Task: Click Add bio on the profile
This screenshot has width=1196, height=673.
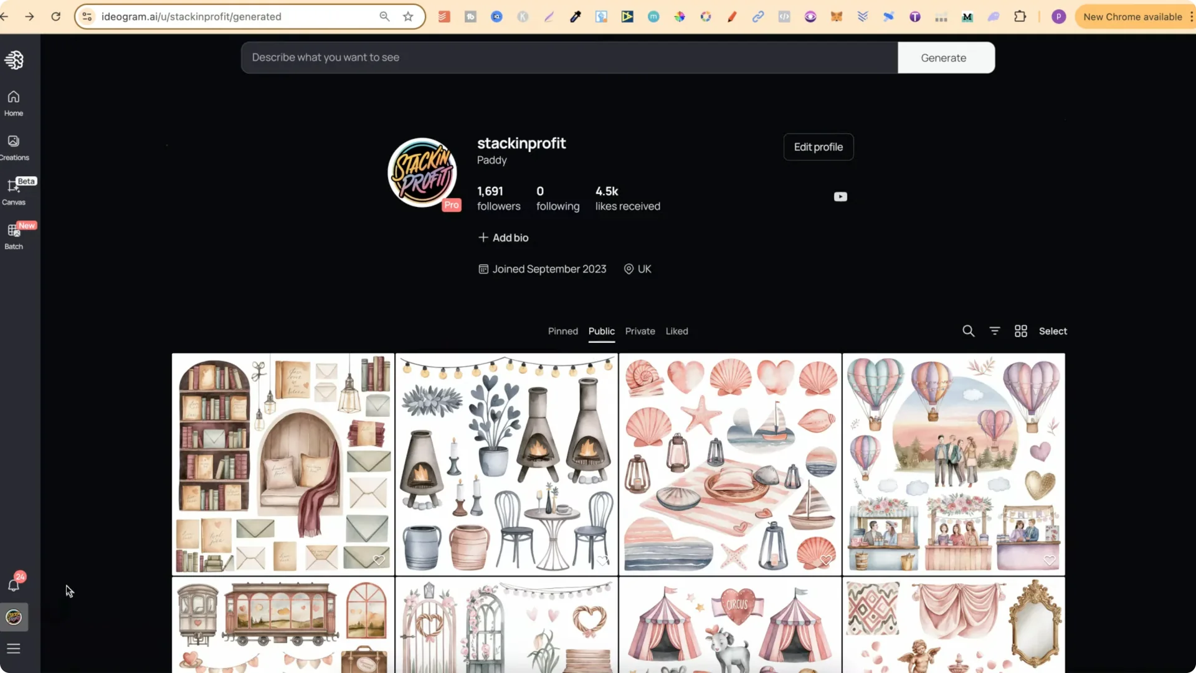Action: 503,237
